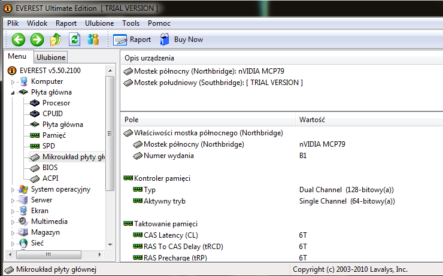Click the Serwer tree icon

pos(23,200)
